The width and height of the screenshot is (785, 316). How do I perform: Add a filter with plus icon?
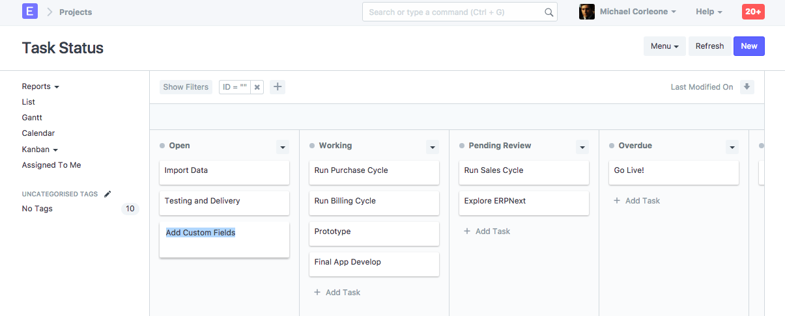pyautogui.click(x=278, y=87)
